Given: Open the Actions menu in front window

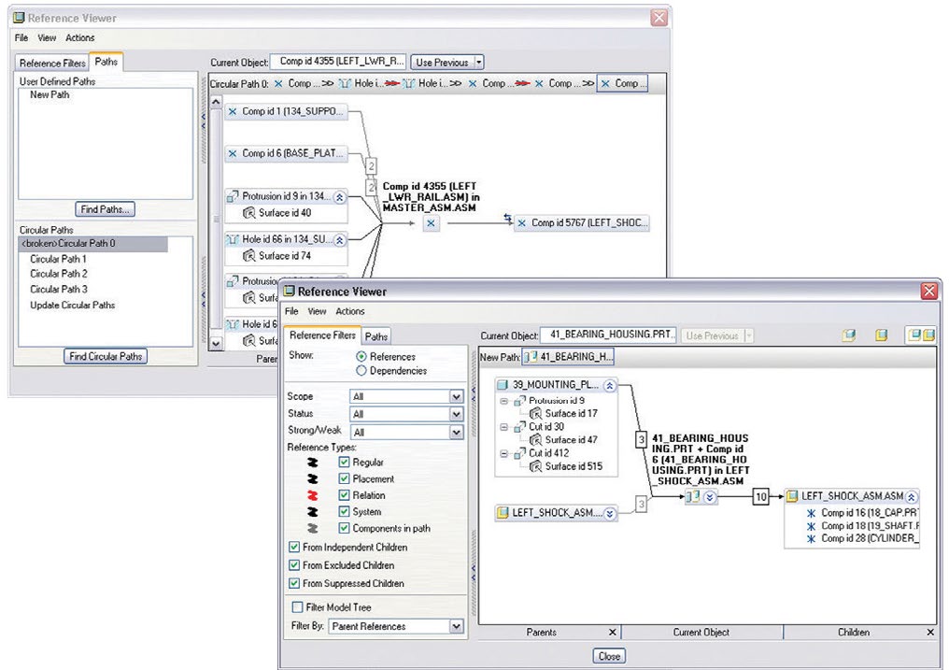Looking at the screenshot, I should [x=349, y=311].
